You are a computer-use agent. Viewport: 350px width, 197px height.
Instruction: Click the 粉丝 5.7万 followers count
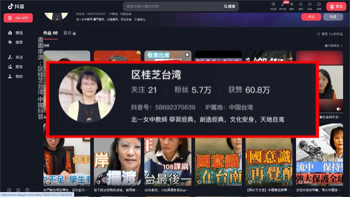point(193,90)
